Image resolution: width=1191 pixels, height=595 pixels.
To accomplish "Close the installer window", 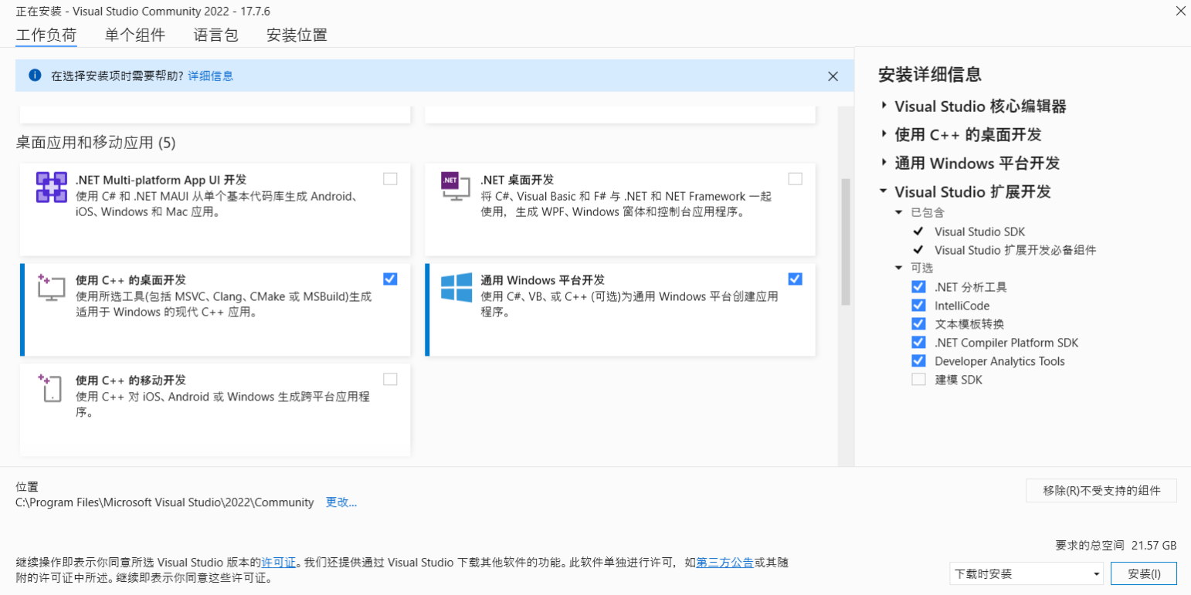I will pyautogui.click(x=1180, y=11).
